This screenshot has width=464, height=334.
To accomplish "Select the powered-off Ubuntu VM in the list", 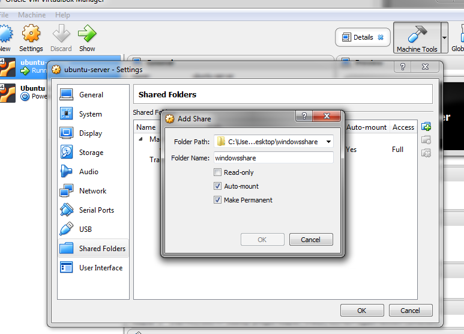I will 23,93.
